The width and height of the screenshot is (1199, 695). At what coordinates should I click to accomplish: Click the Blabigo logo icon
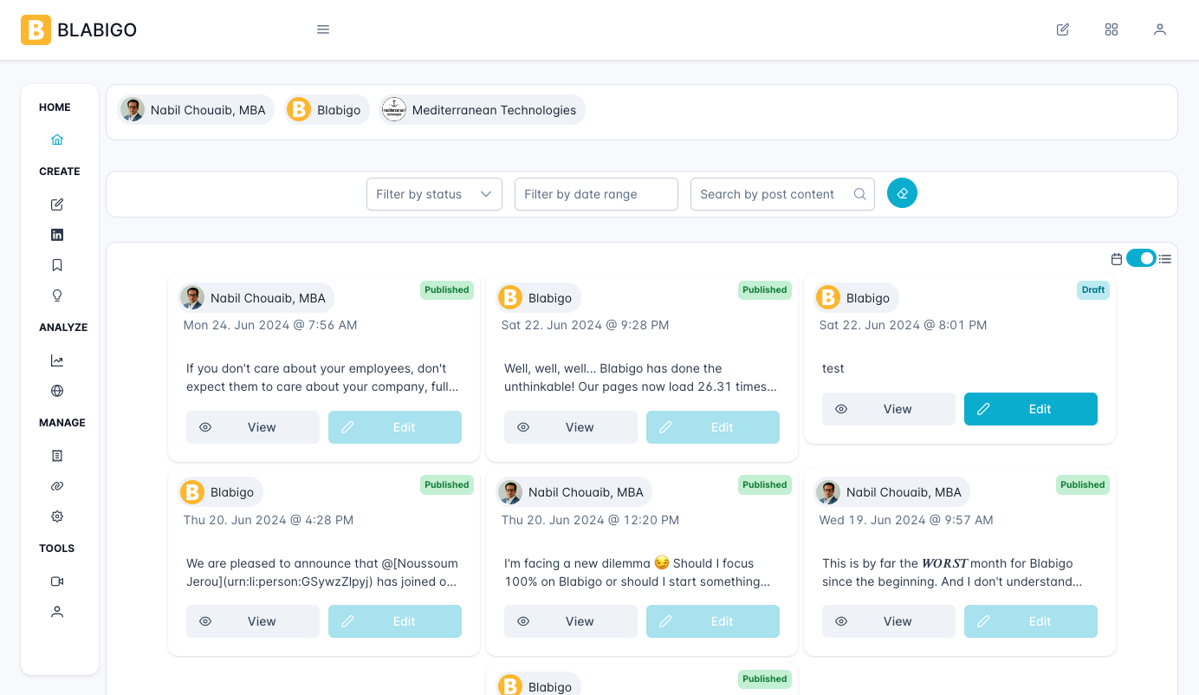tap(36, 30)
